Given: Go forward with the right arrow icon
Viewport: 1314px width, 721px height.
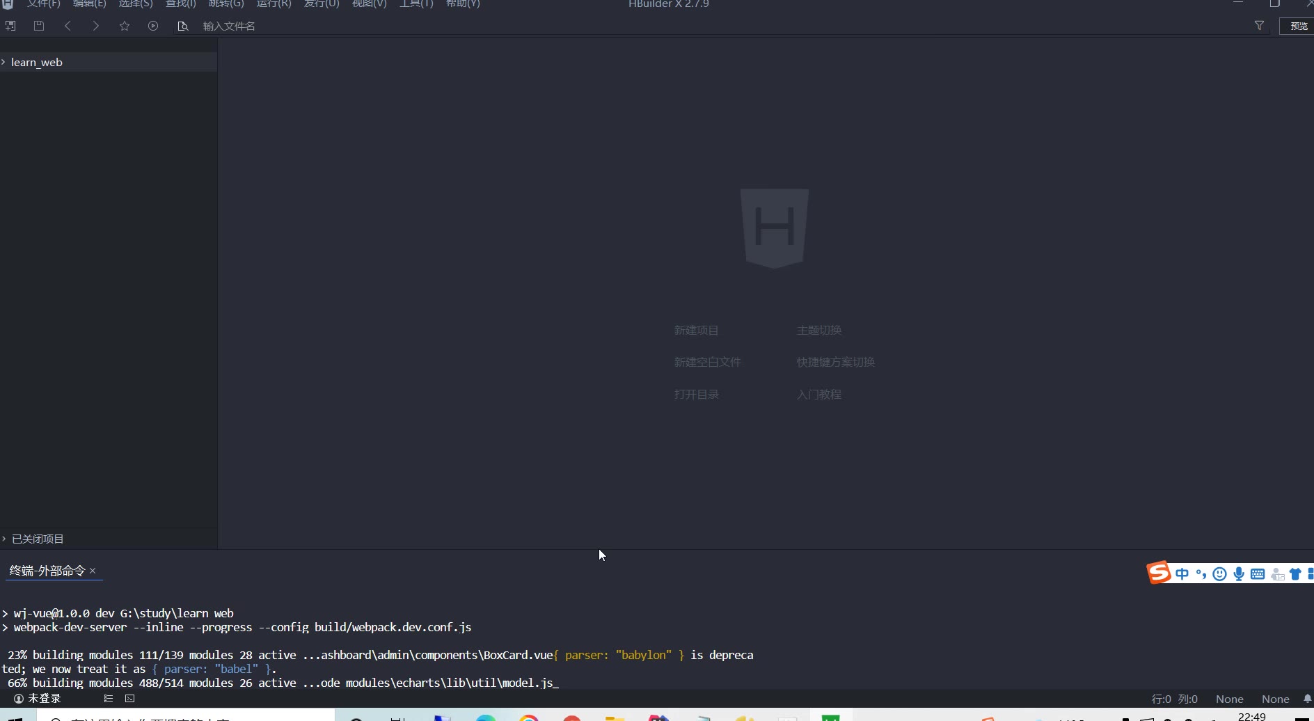Looking at the screenshot, I should click(96, 26).
